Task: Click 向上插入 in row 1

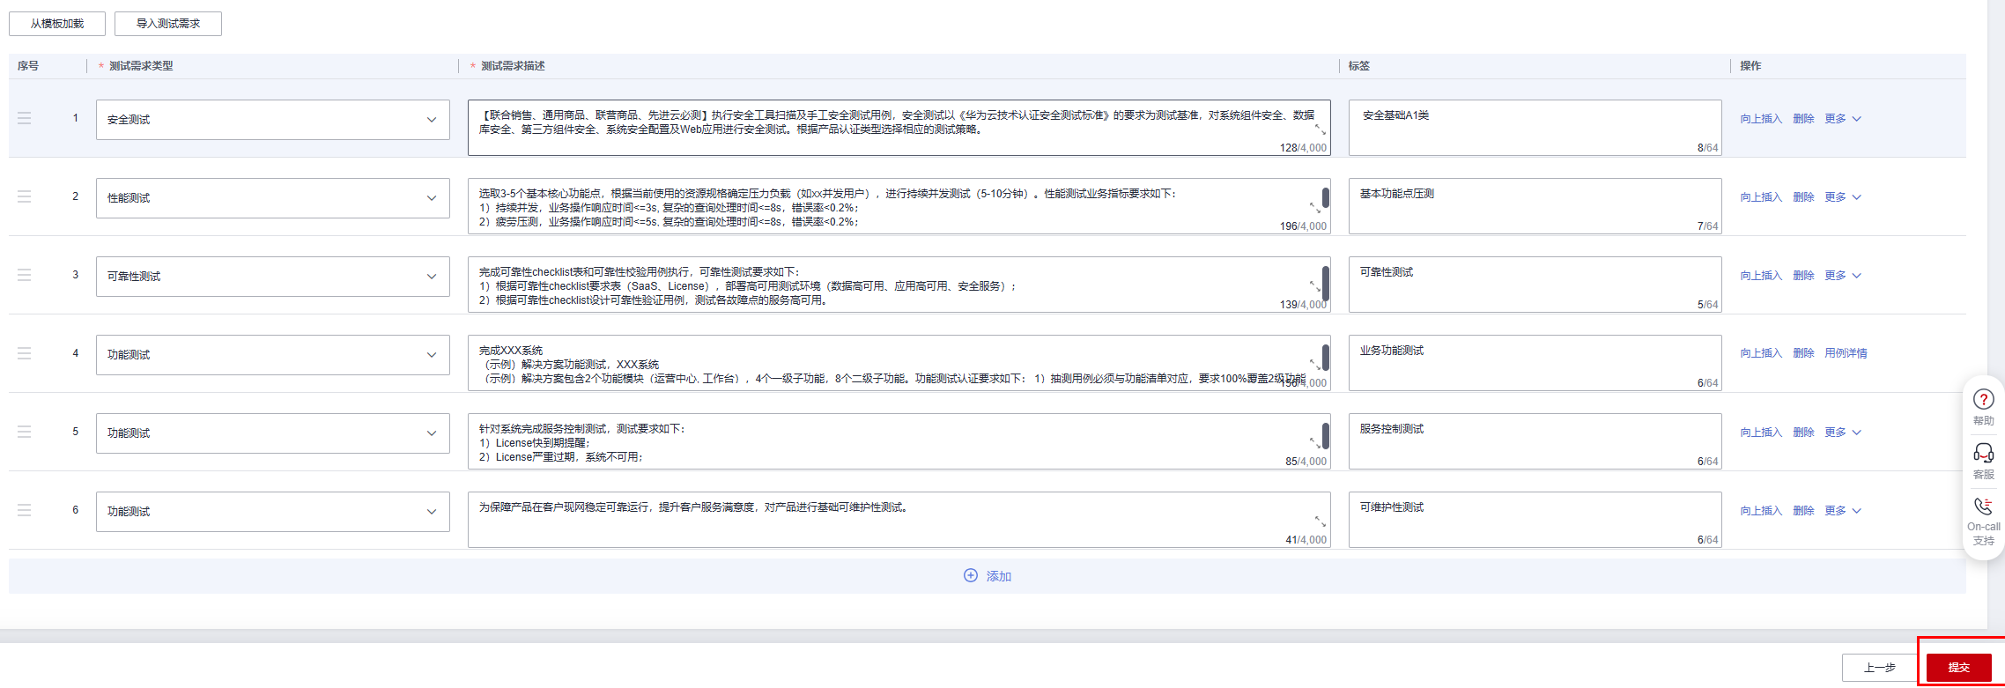Action: pyautogui.click(x=1761, y=119)
